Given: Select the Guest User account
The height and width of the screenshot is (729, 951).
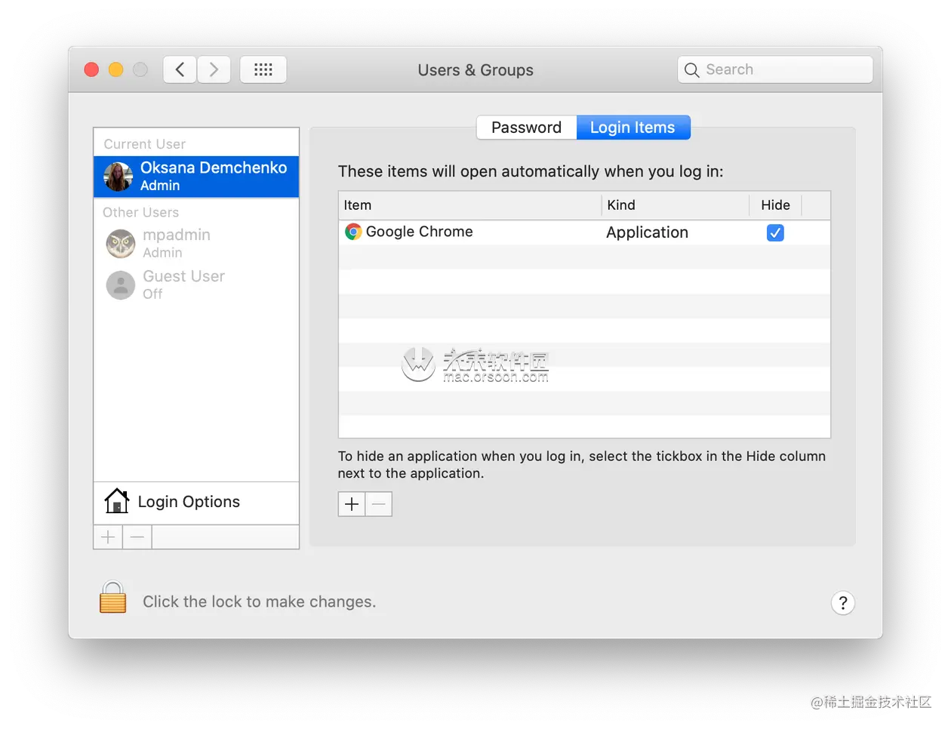Looking at the screenshot, I should coord(196,285).
